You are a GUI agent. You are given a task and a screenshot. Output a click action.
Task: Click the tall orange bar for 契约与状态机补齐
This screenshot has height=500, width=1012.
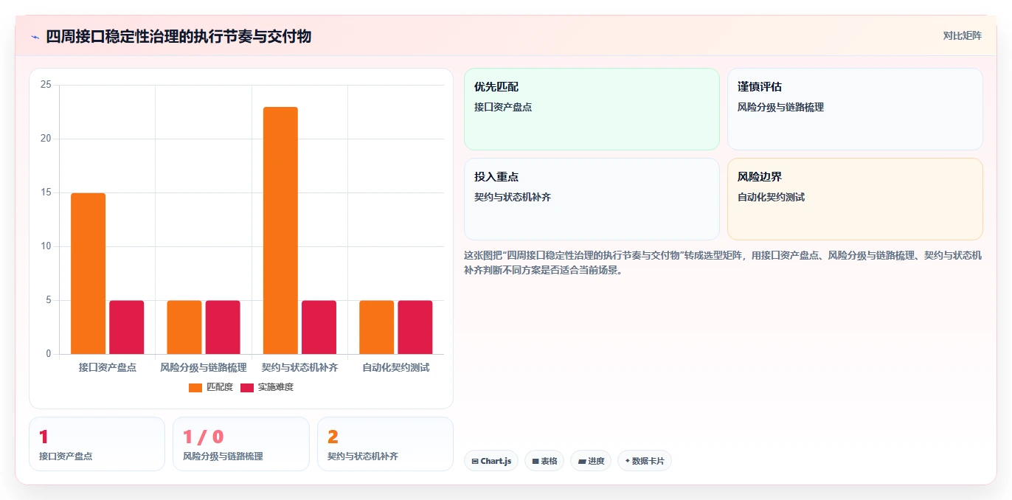(280, 231)
